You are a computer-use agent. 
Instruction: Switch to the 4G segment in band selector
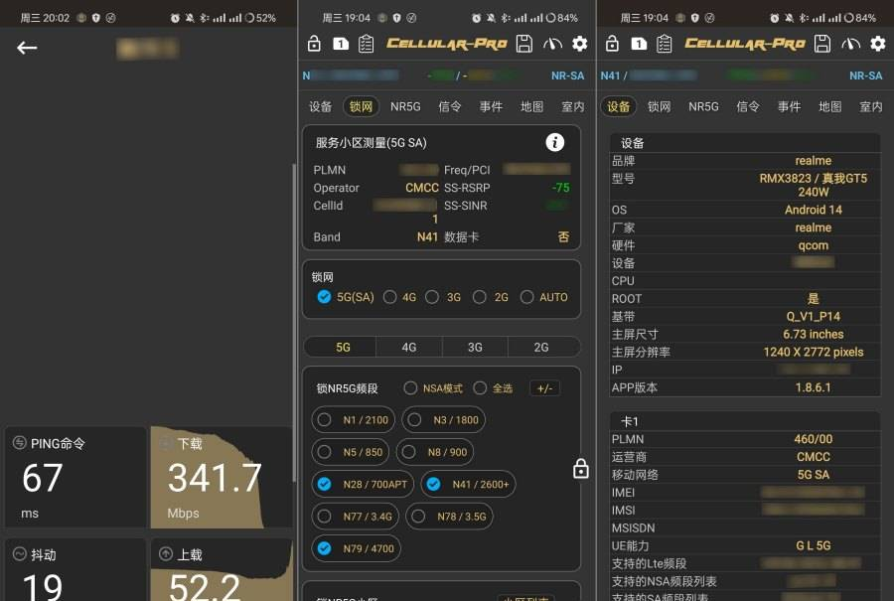tap(408, 348)
